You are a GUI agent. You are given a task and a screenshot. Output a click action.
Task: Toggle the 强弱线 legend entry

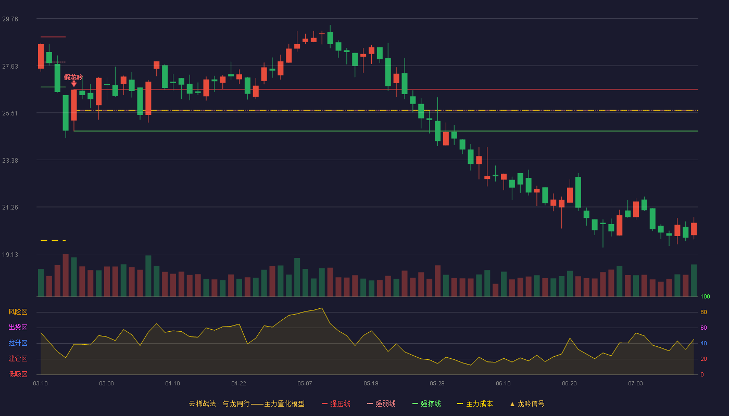point(381,404)
